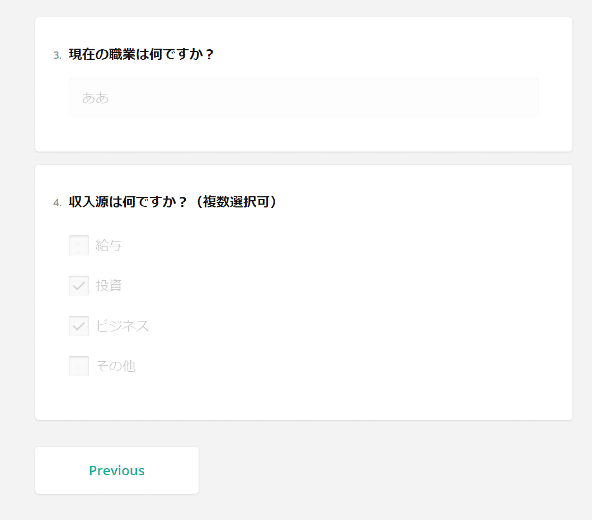Screen dimensions: 592x520
Task: Uncheck the ビジネス checkbox
Action: pyautogui.click(x=79, y=326)
